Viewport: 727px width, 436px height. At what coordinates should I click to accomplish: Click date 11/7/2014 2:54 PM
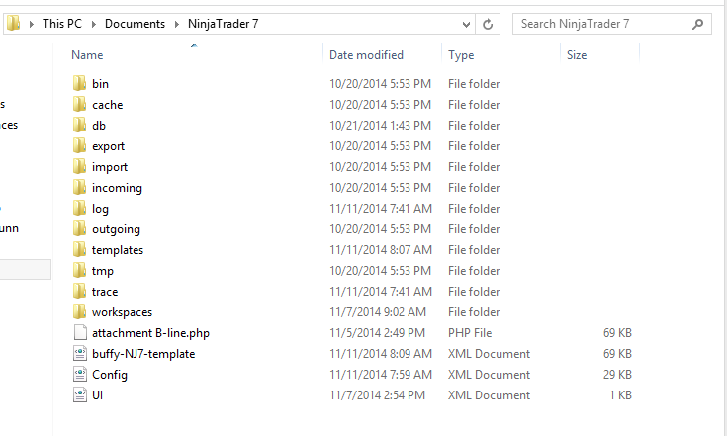click(x=377, y=395)
